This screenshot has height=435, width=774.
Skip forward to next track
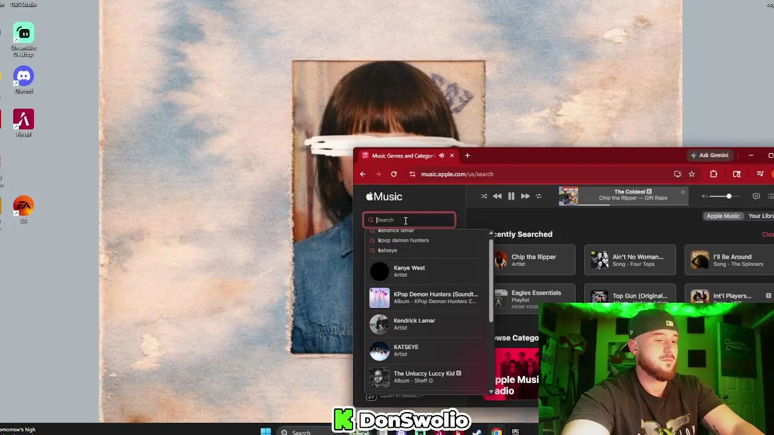525,196
